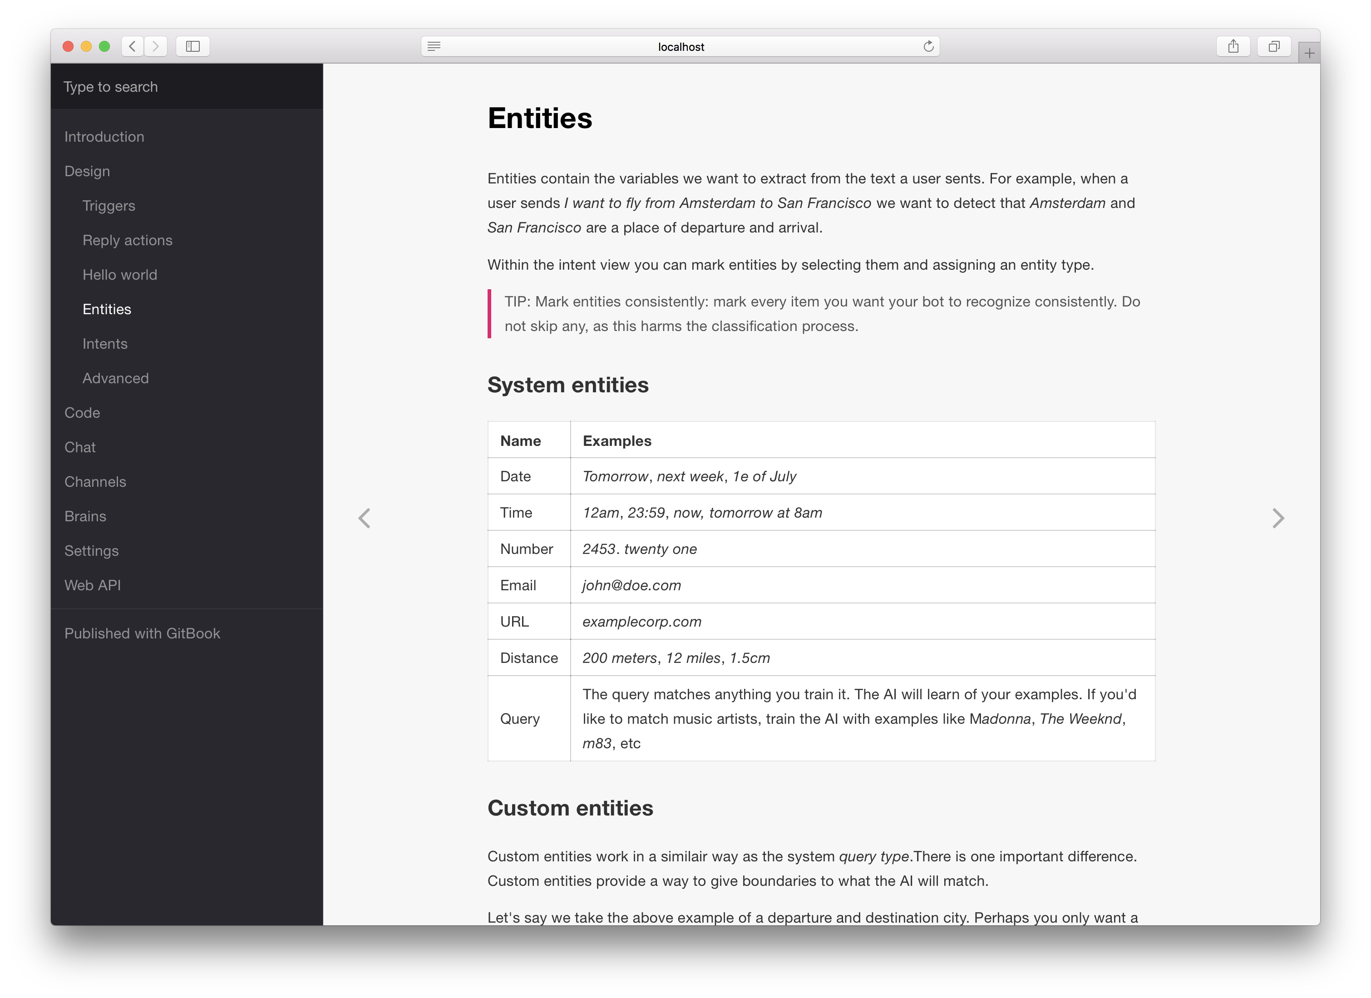
Task: Go to previous page chevron
Action: click(365, 518)
